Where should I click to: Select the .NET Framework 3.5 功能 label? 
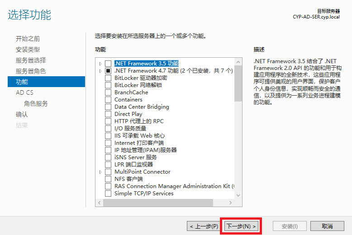(x=147, y=64)
